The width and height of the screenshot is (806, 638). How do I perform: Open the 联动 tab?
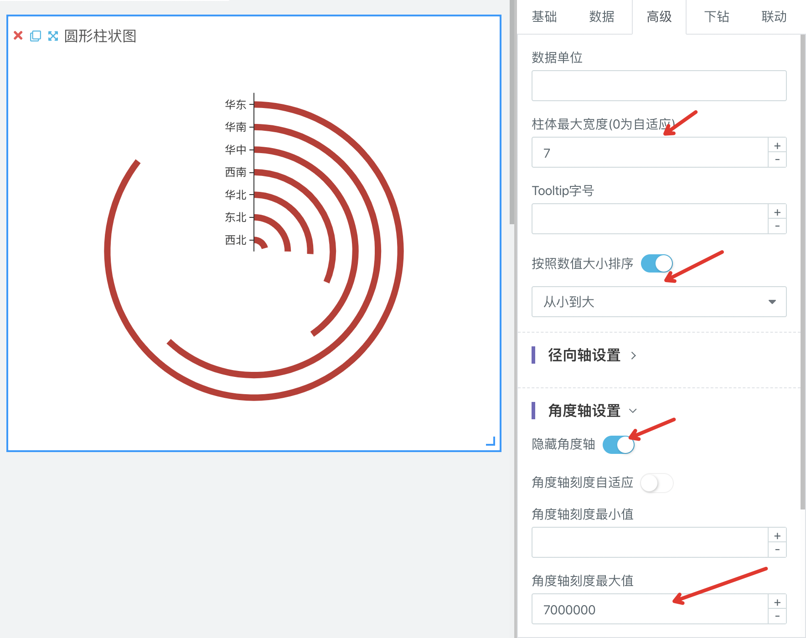pyautogui.click(x=774, y=17)
